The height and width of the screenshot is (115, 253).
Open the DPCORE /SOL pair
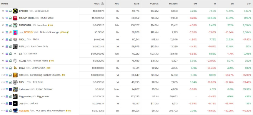pos(26,11)
